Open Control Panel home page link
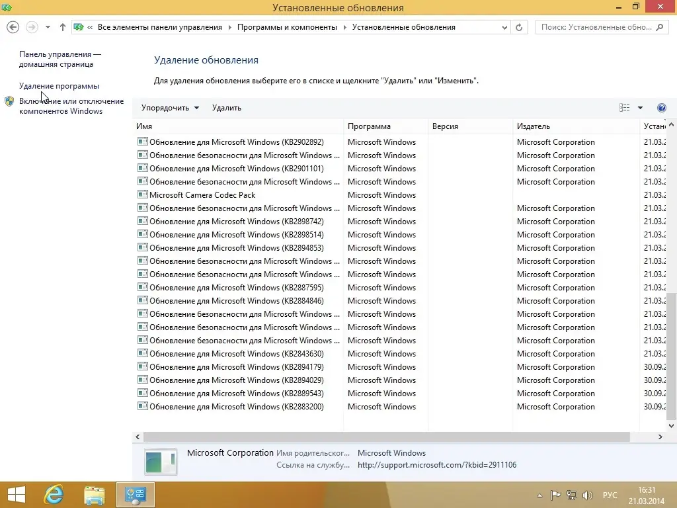Screen dimensions: 677x508 point(60,59)
